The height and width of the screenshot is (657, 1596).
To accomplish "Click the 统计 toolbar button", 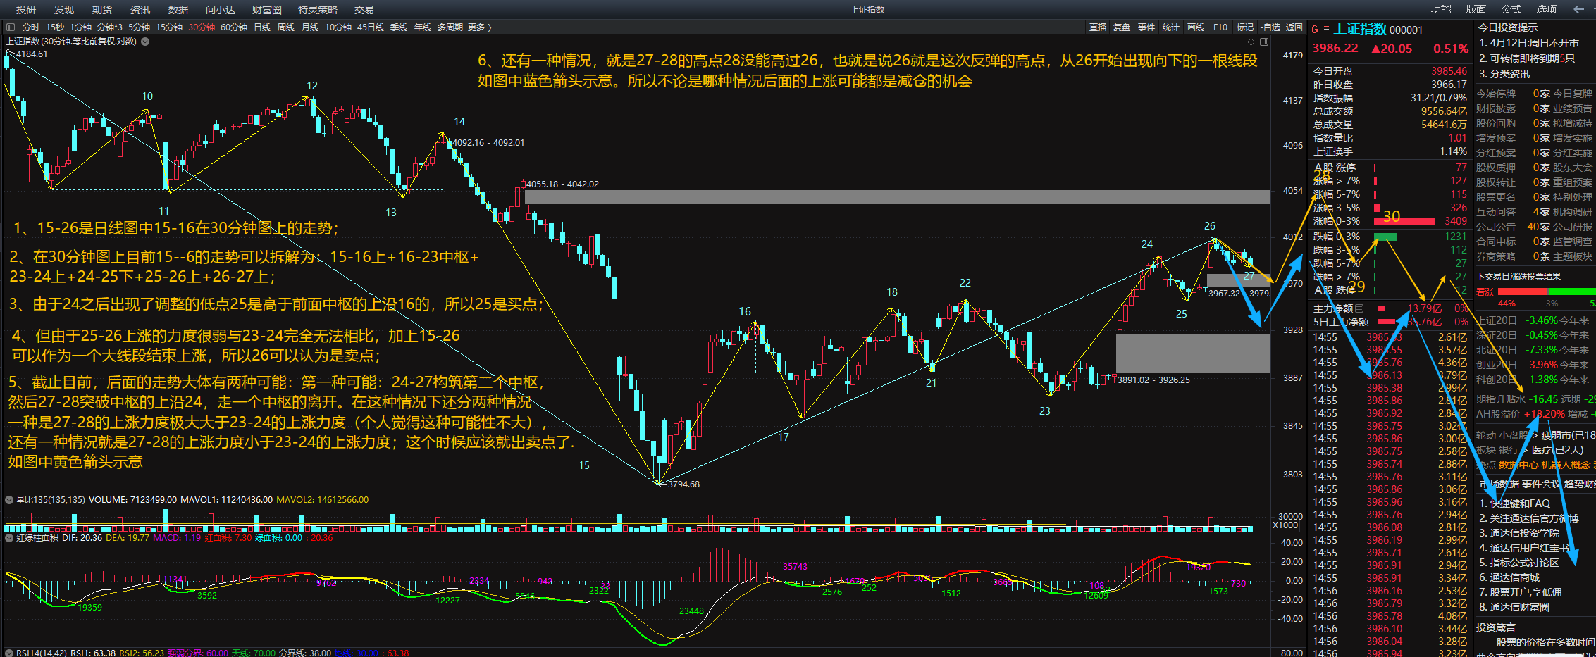I will [x=1171, y=27].
